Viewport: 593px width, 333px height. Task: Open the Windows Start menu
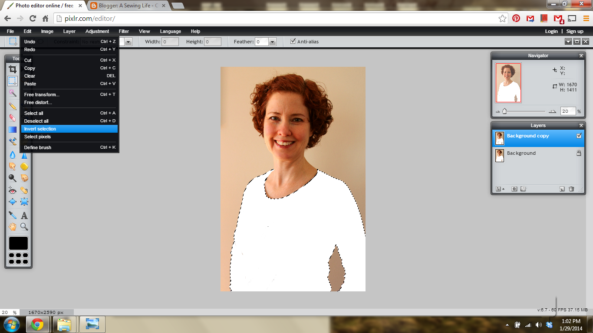[x=11, y=324]
